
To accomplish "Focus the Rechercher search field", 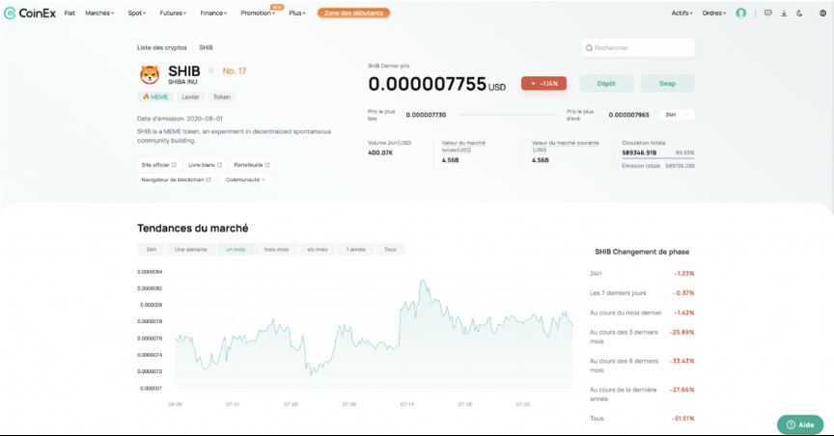I will click(638, 48).
